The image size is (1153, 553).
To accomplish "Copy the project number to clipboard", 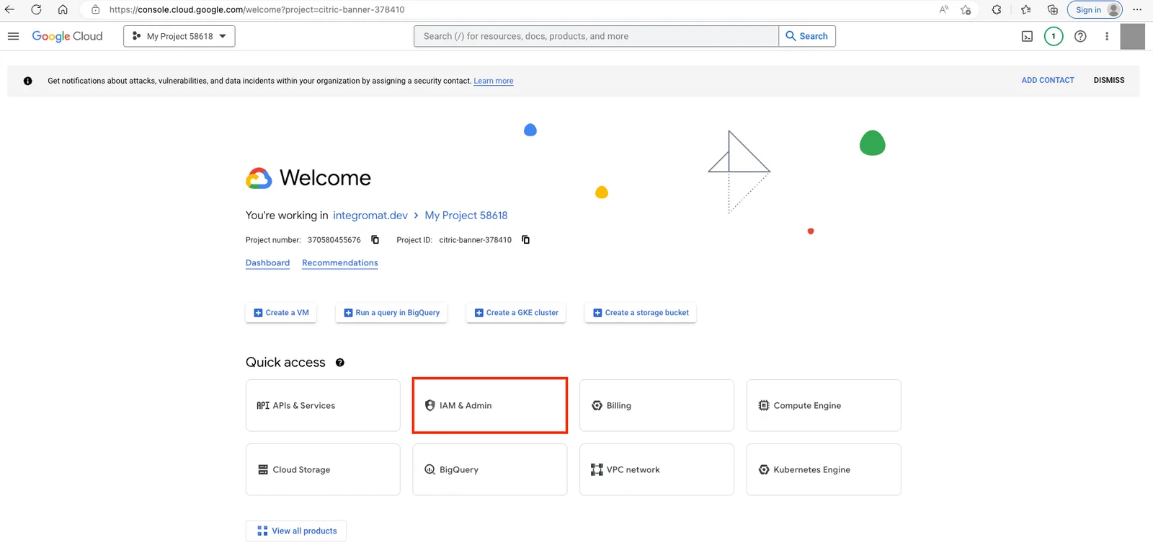I will coord(375,240).
